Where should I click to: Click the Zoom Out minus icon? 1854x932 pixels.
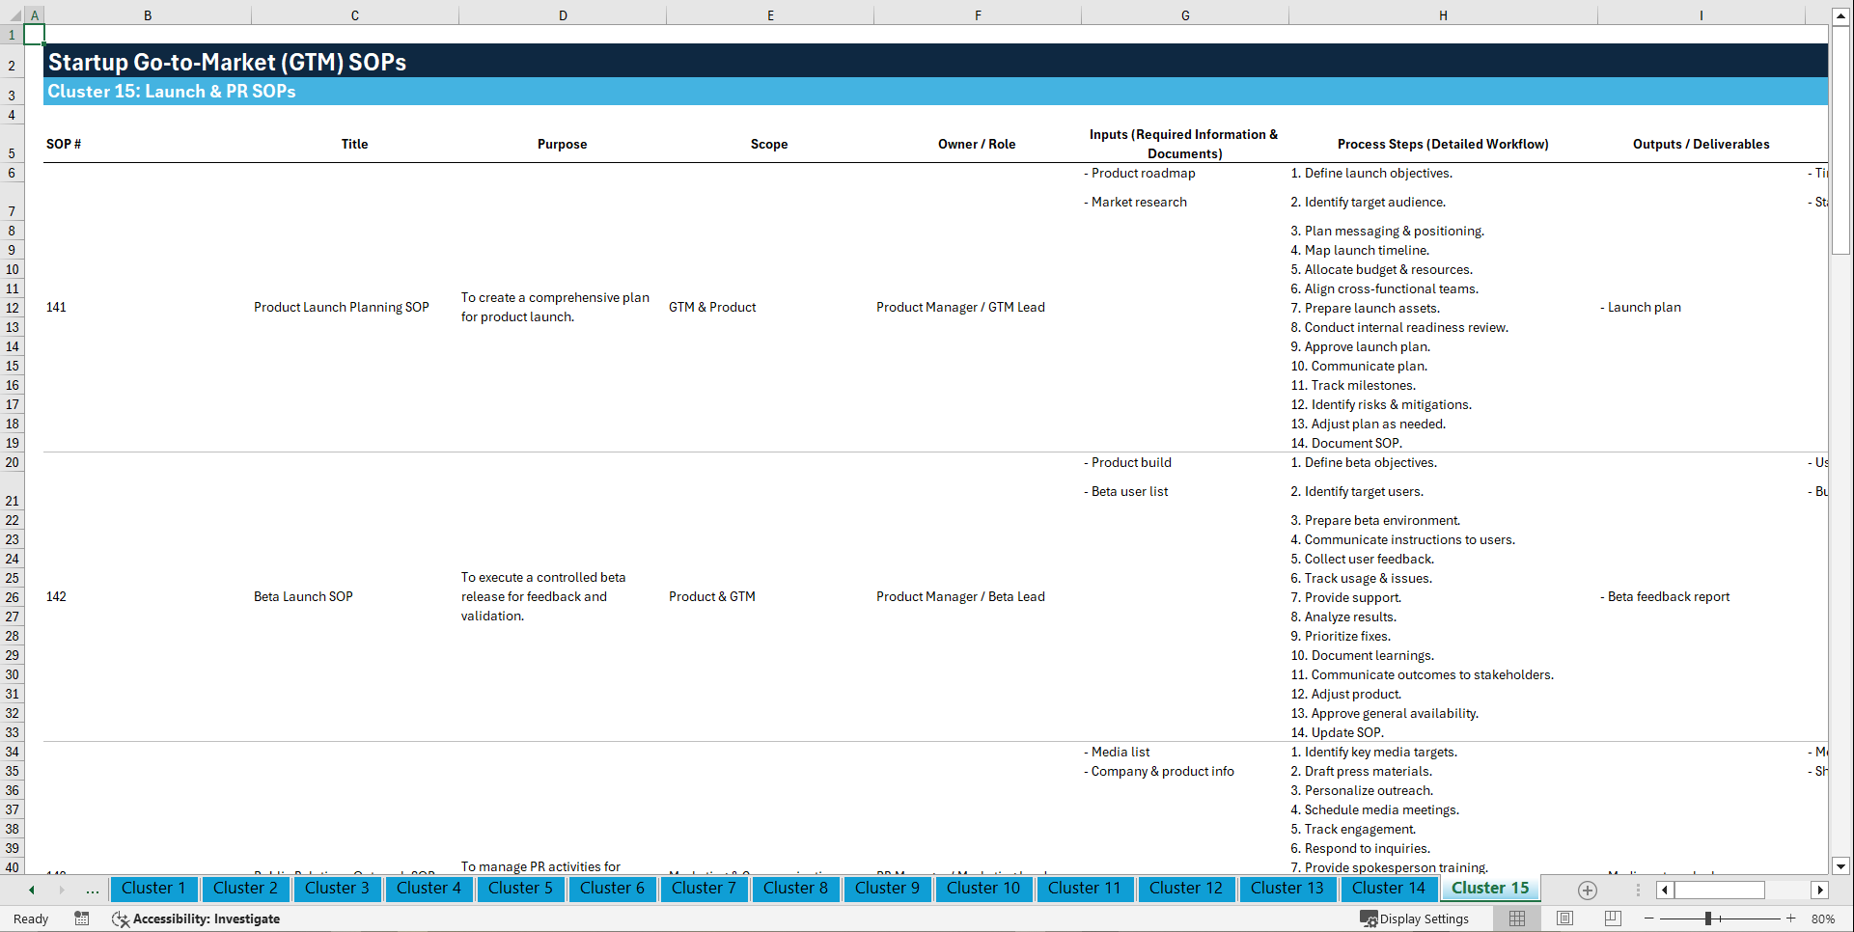pyautogui.click(x=1648, y=918)
